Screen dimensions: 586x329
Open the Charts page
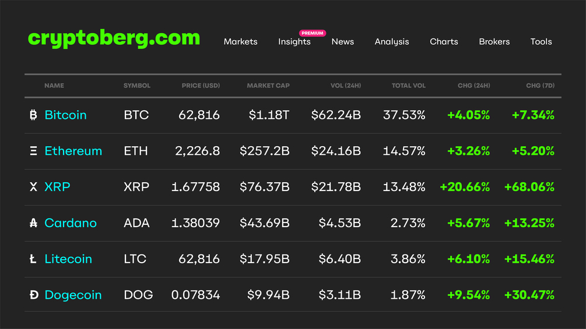444,42
